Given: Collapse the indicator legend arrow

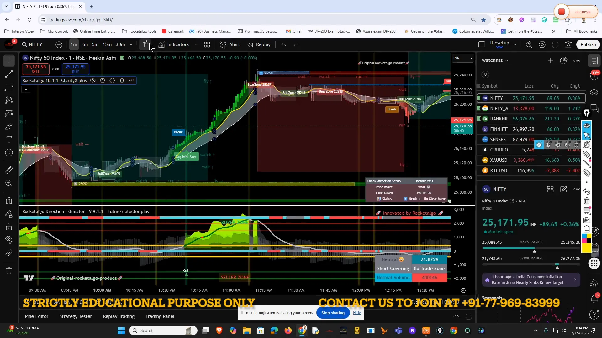Looking at the screenshot, I should tap(26, 90).
